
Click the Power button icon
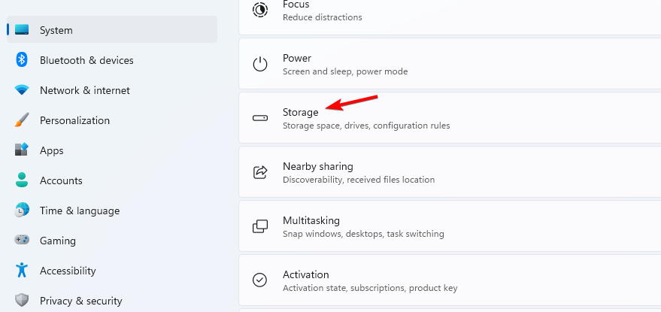(260, 64)
